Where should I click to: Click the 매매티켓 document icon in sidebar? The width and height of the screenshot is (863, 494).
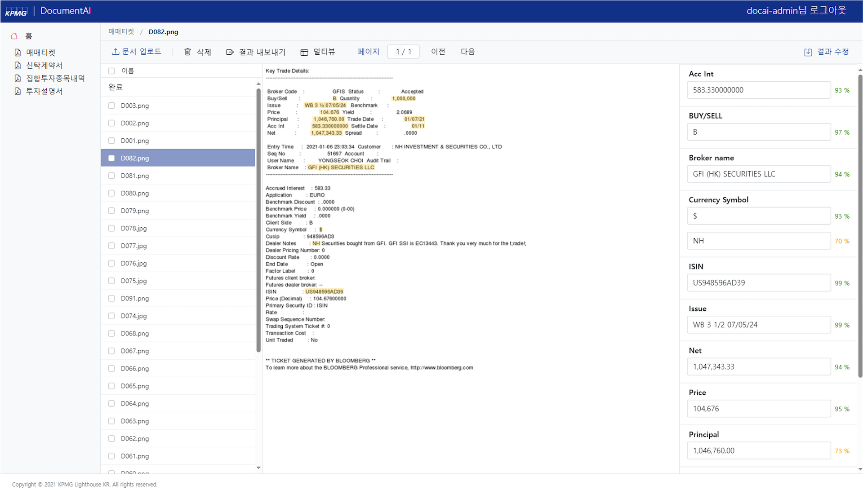click(18, 53)
